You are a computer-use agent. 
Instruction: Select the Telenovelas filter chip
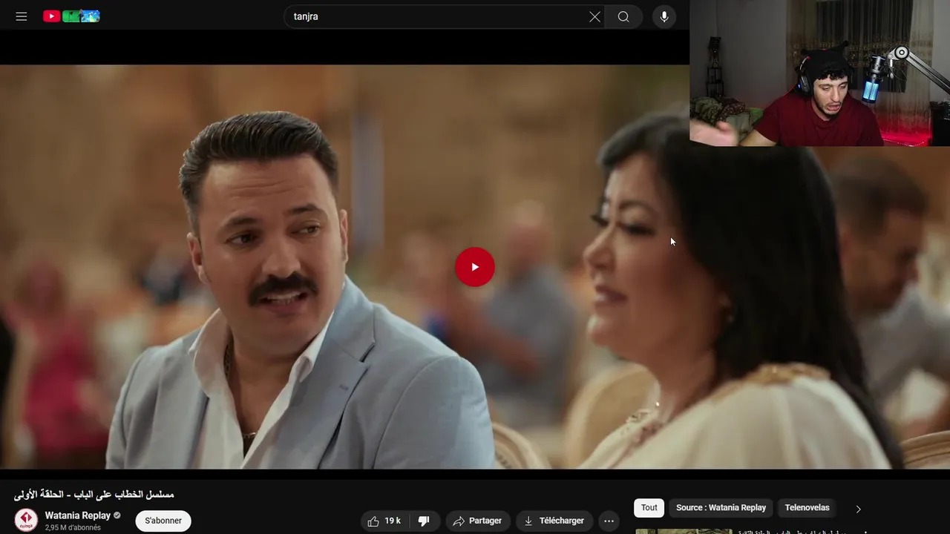807,508
